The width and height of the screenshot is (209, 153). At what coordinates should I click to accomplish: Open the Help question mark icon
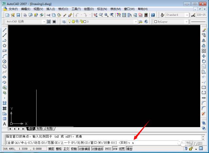(x=153, y=15)
